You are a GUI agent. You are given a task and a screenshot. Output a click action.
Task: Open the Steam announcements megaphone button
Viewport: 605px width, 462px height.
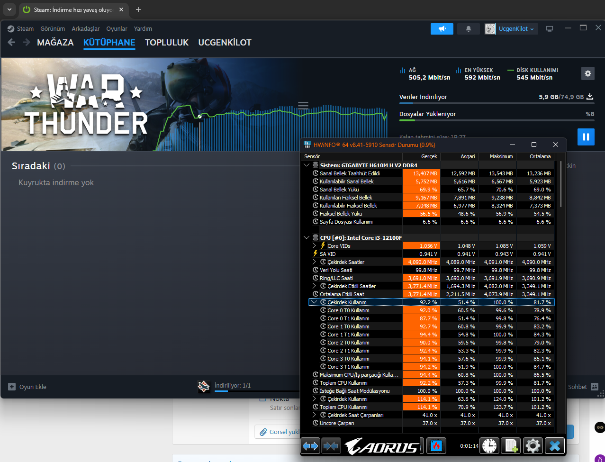442,29
